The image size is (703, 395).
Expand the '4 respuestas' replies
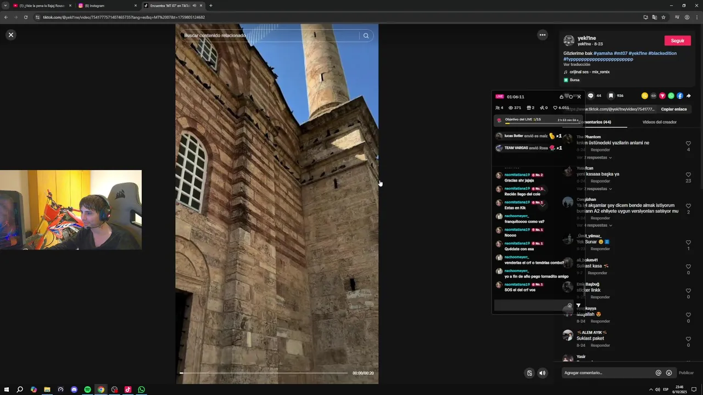click(x=594, y=225)
